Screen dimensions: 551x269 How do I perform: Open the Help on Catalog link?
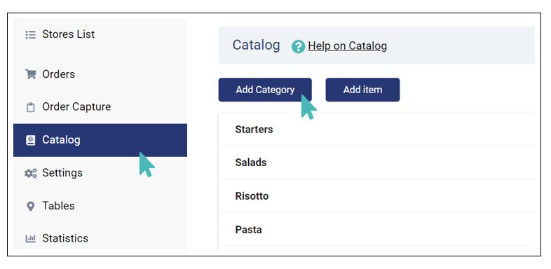point(347,46)
